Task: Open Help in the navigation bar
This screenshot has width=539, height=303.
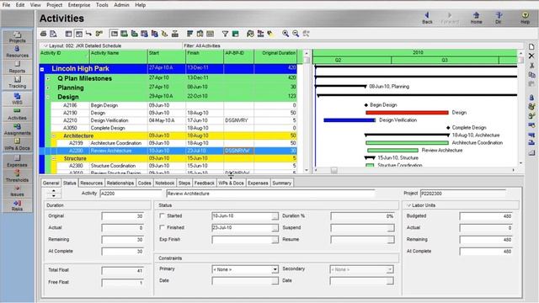Action: 525,18
